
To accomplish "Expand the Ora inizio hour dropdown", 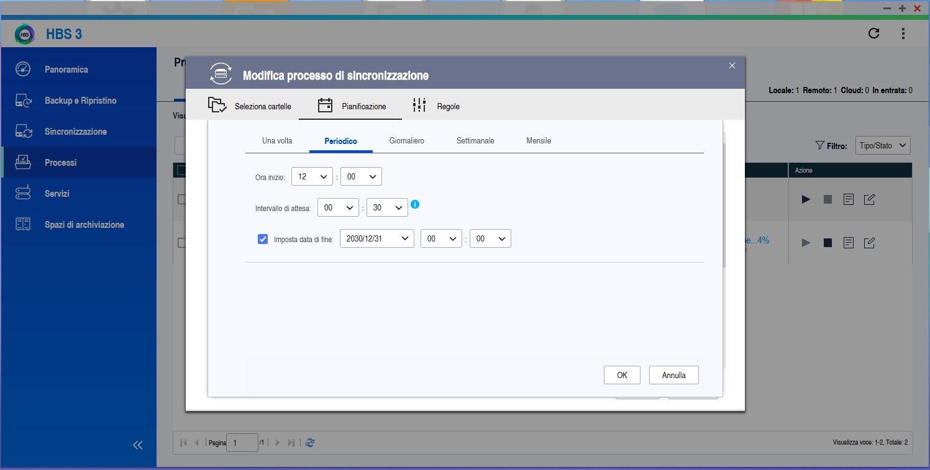I will pyautogui.click(x=312, y=176).
